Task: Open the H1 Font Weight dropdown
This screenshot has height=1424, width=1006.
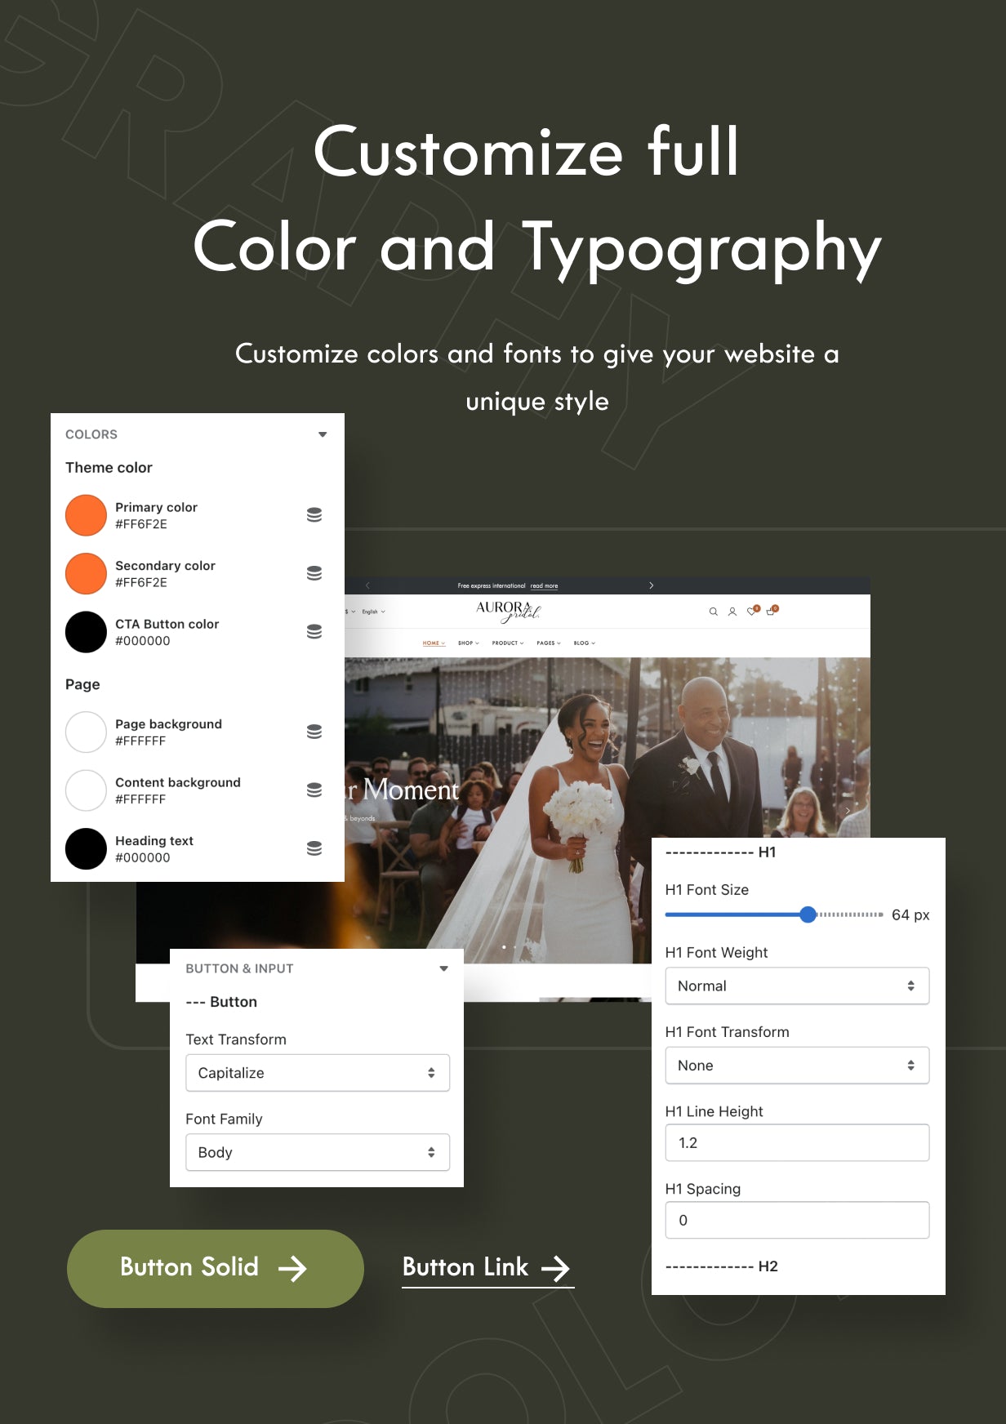Action: pos(797,986)
